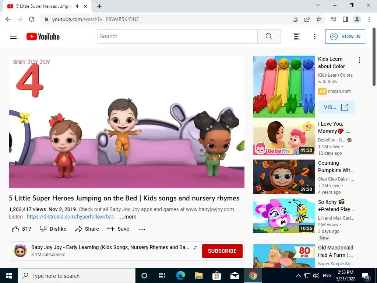Click the ad's VISIT site button

[x=336, y=107]
